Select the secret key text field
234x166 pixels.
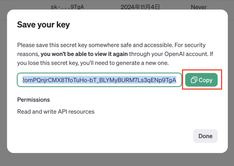[x=99, y=80]
